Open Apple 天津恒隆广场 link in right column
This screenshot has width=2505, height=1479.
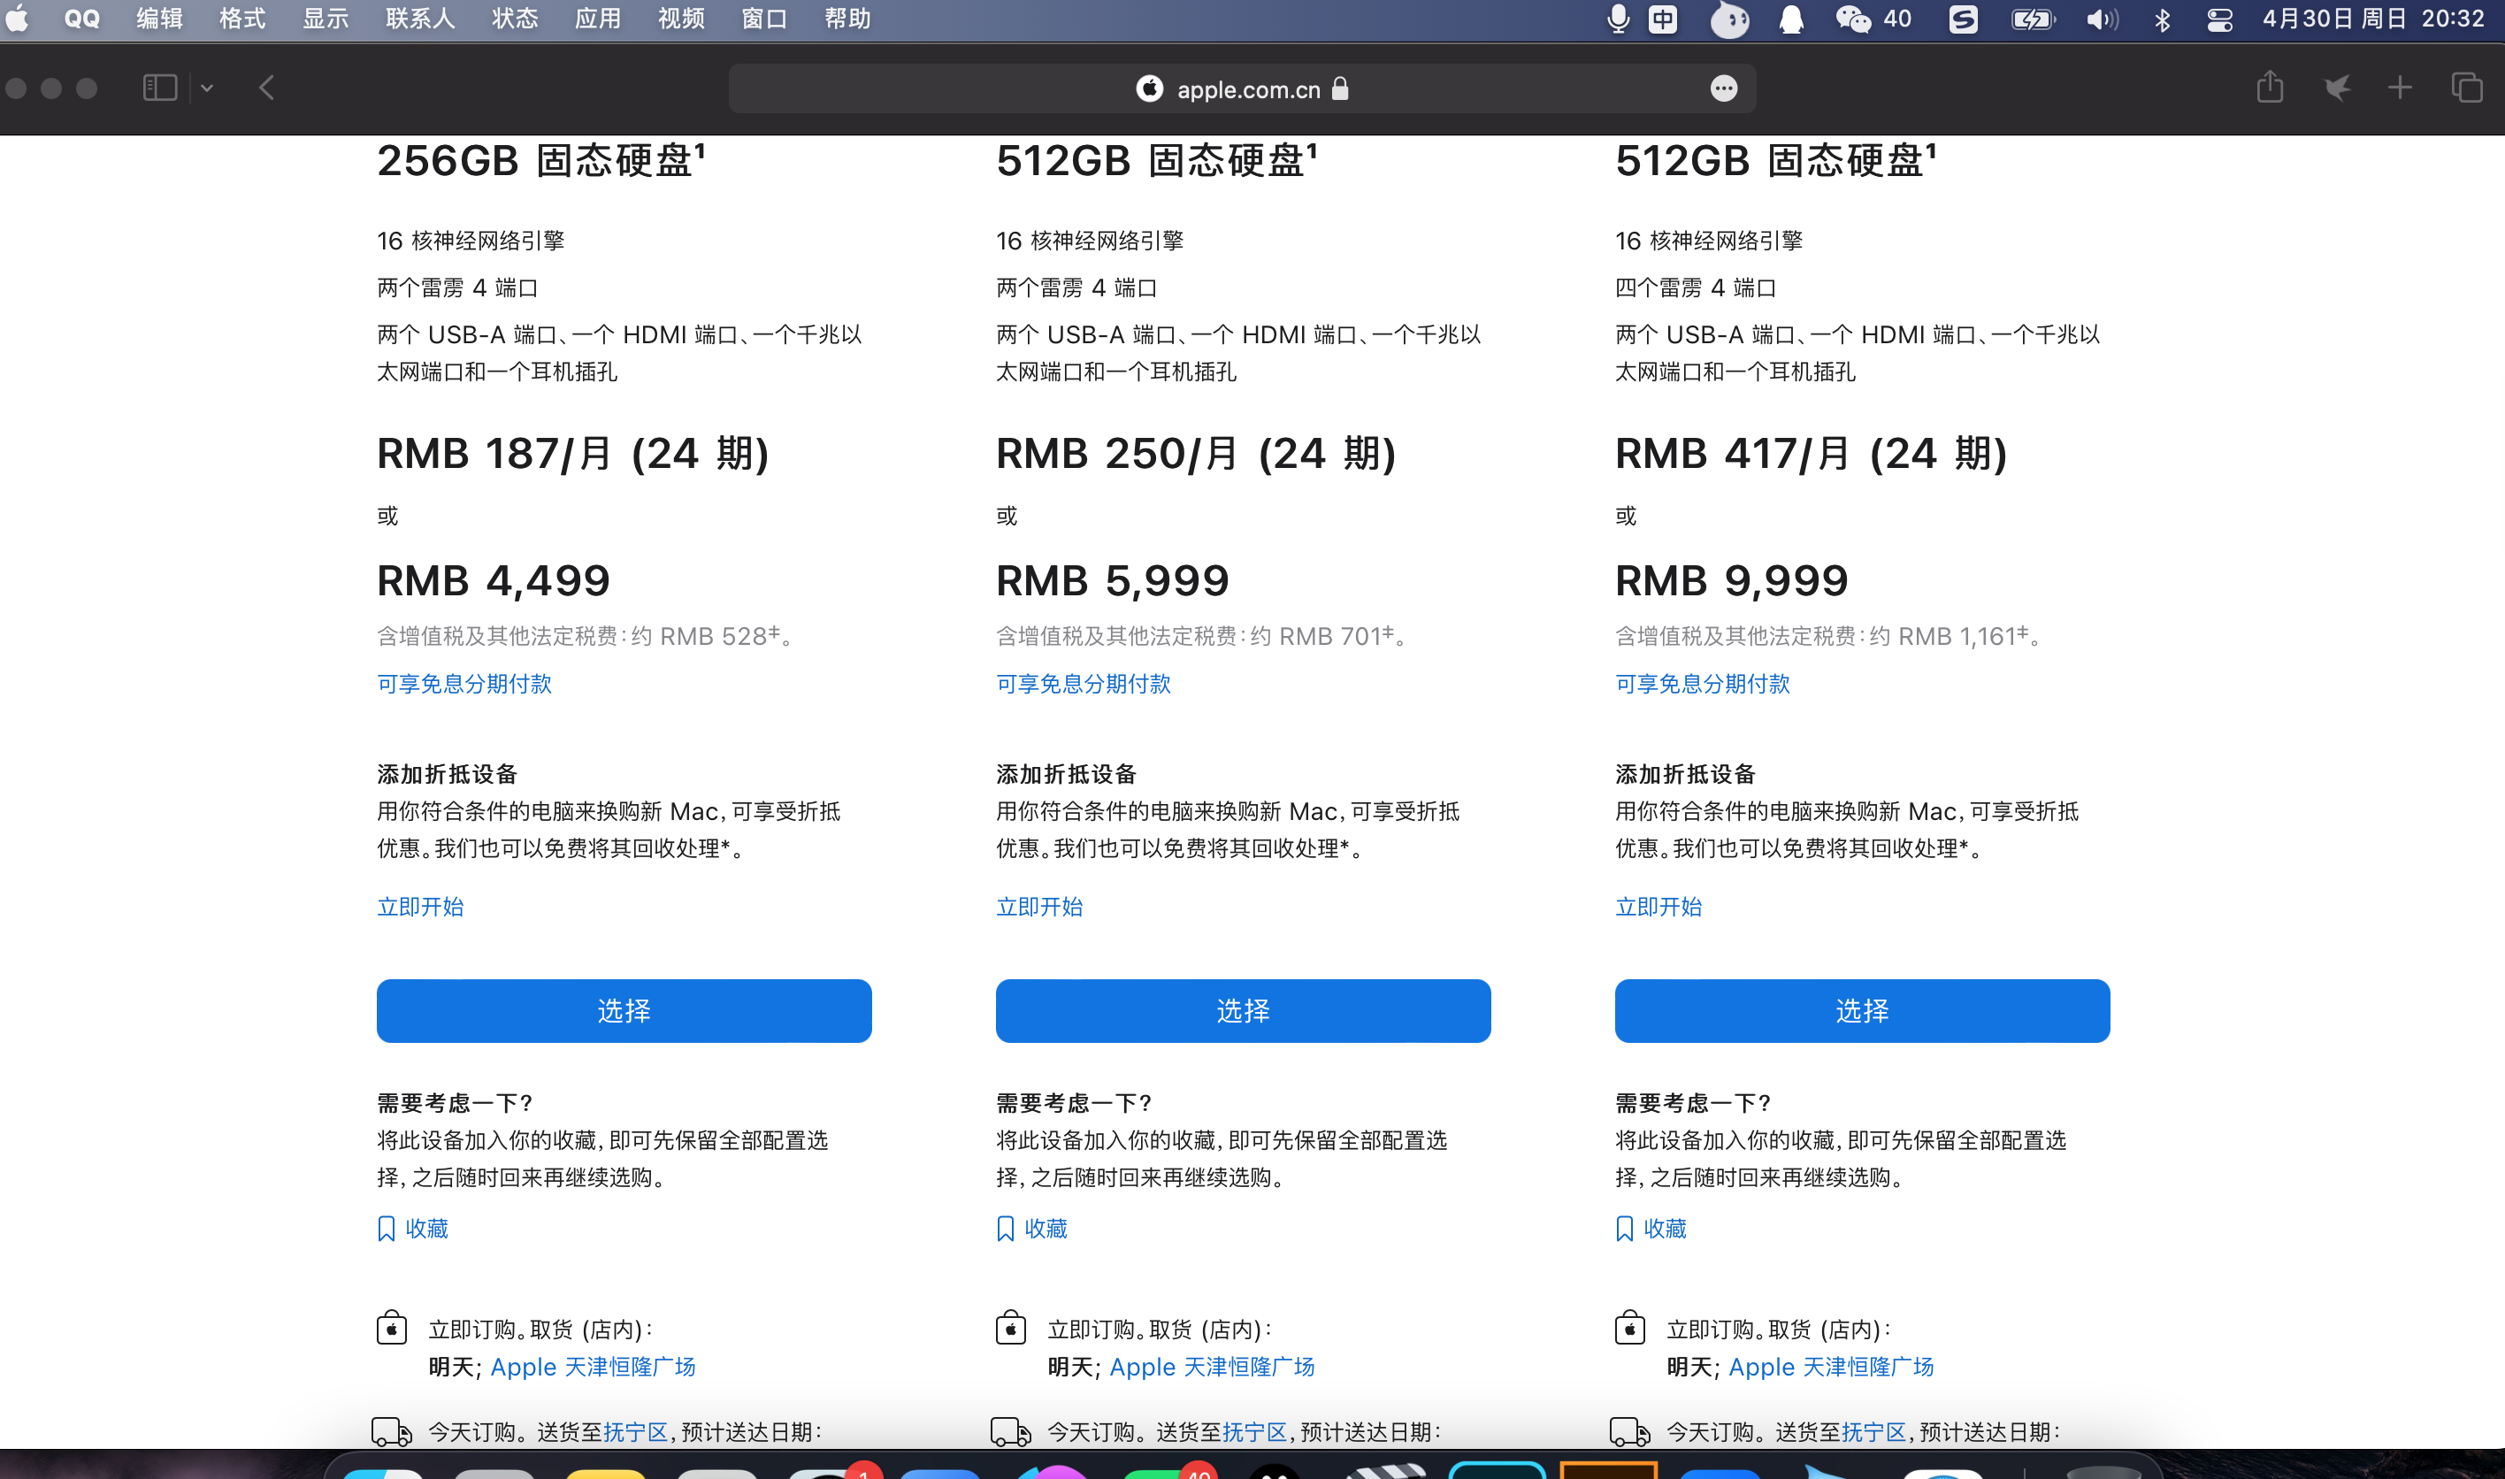coord(1831,1368)
